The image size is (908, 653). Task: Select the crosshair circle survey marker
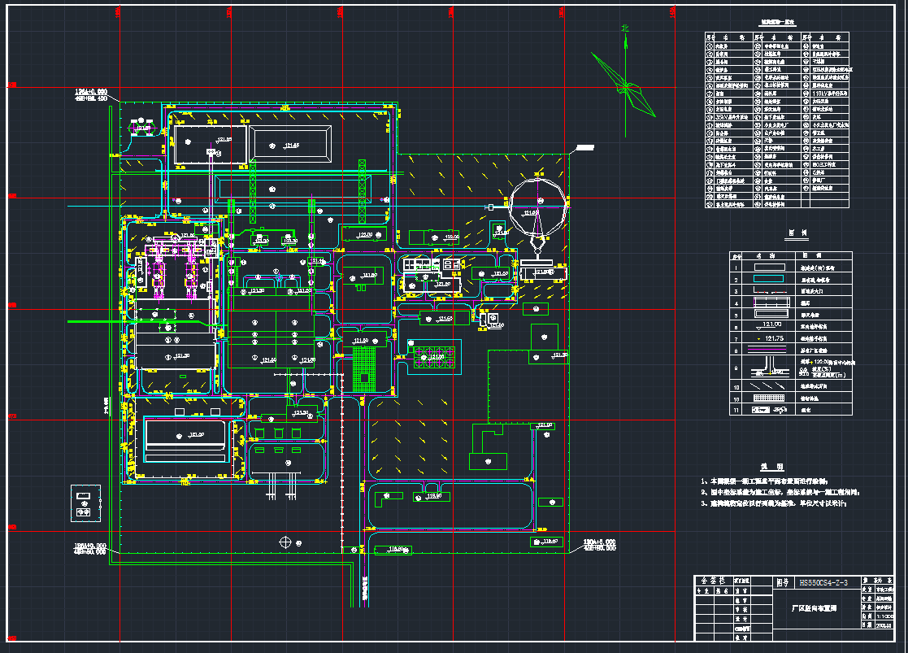coord(285,542)
